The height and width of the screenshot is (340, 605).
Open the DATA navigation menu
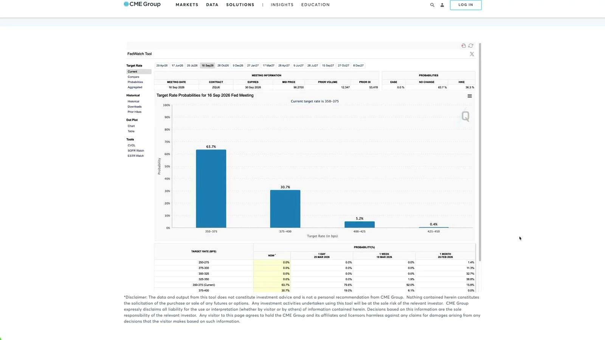pos(212,5)
